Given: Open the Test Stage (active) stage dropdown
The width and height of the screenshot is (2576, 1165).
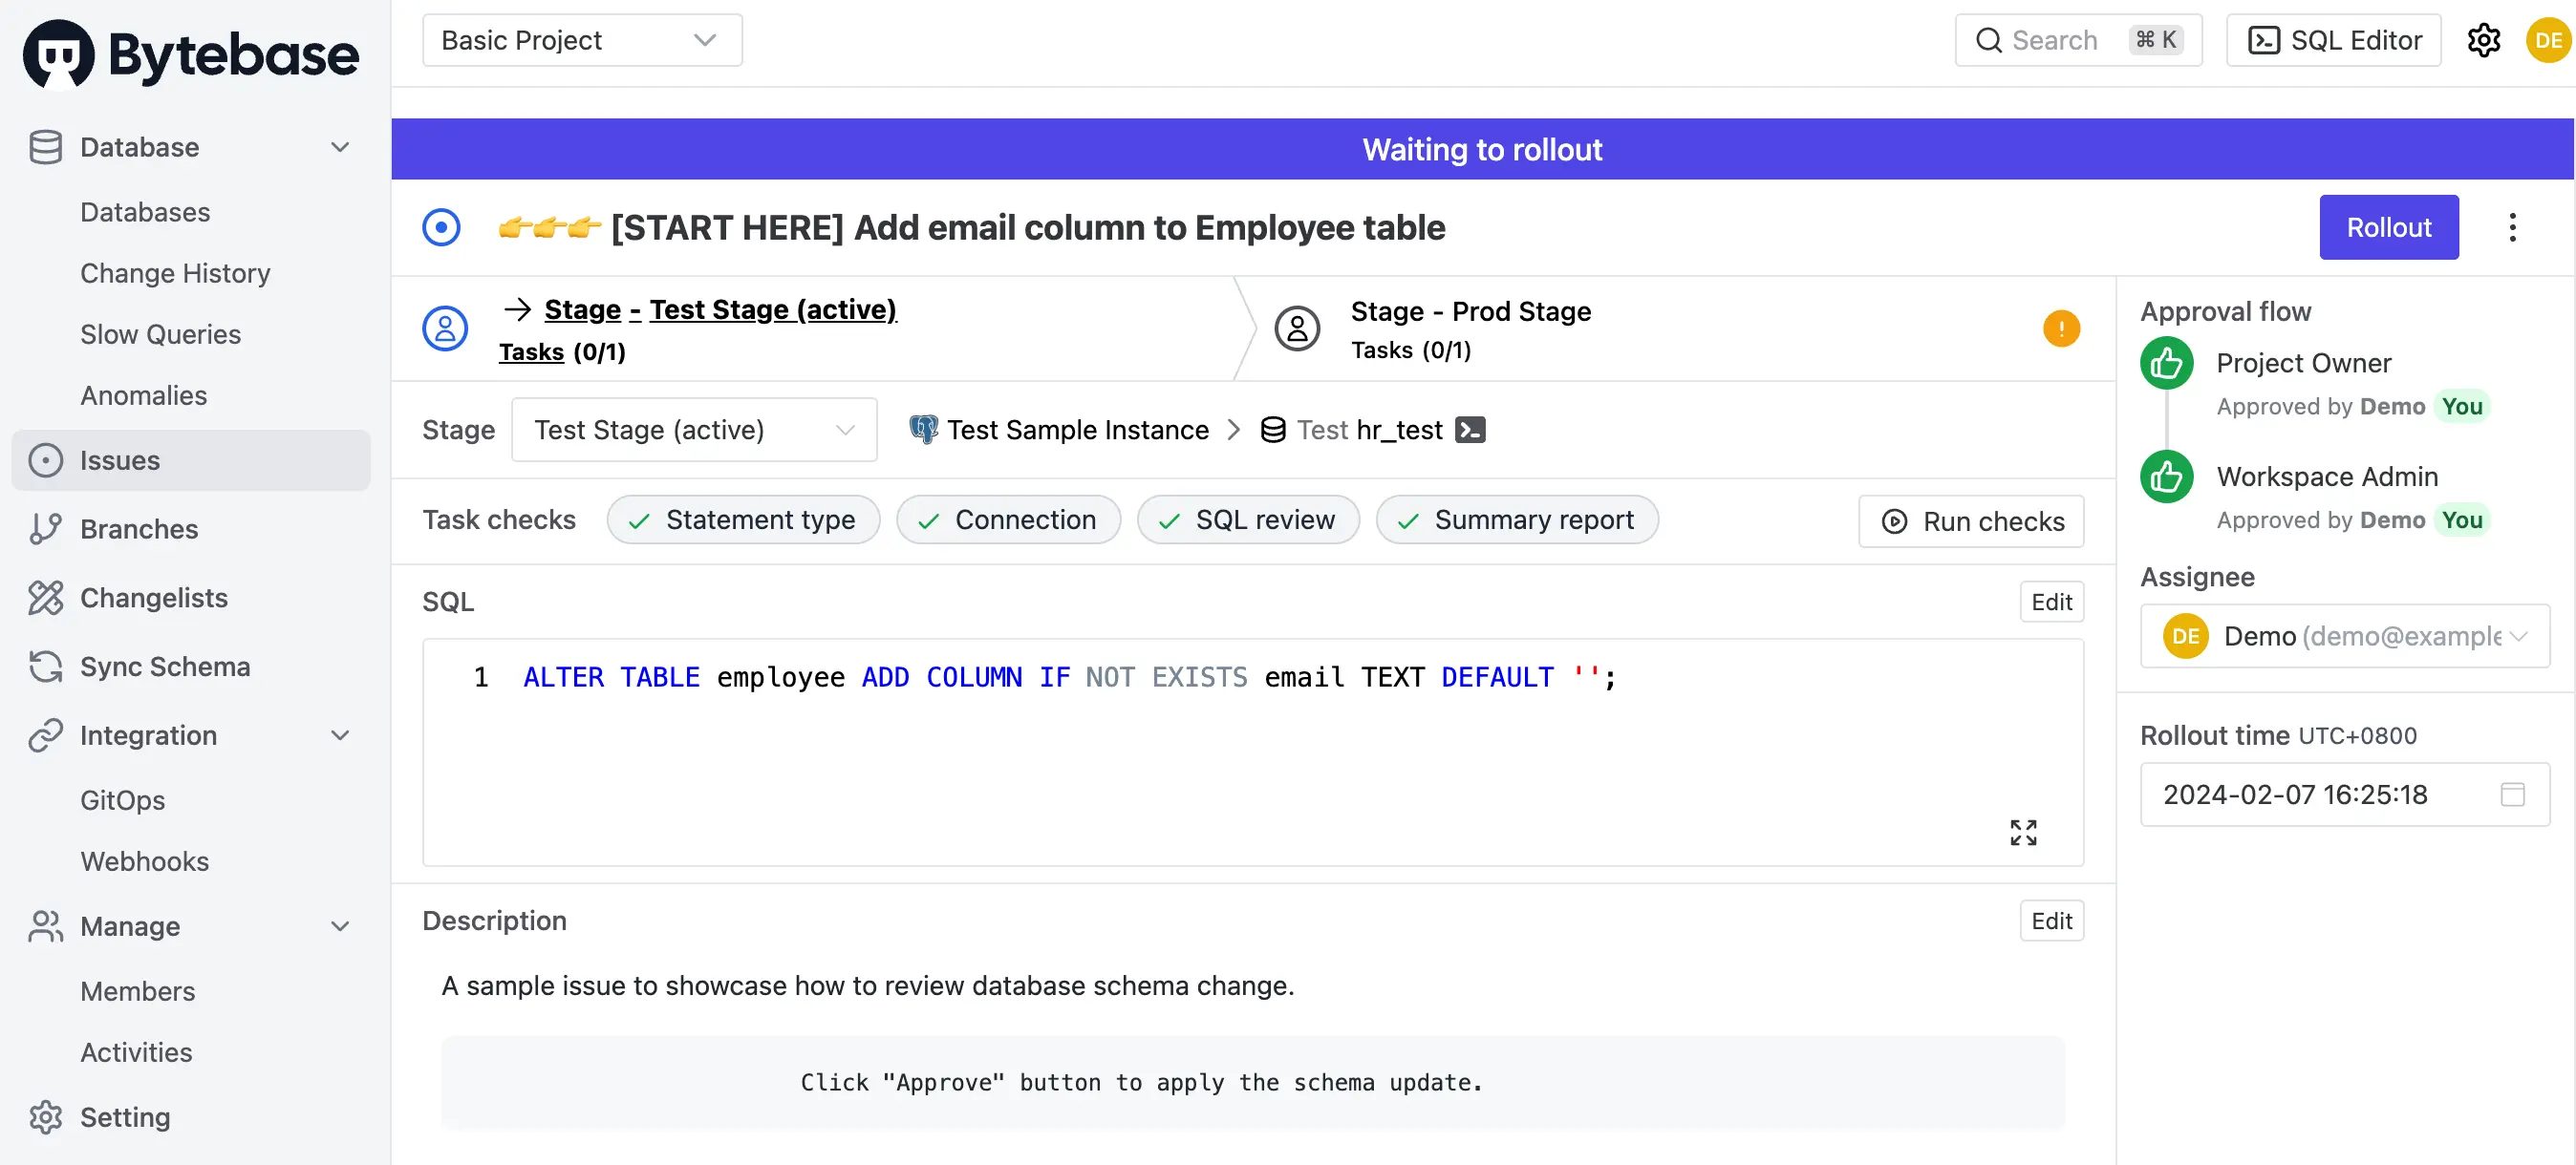Looking at the screenshot, I should click(694, 430).
